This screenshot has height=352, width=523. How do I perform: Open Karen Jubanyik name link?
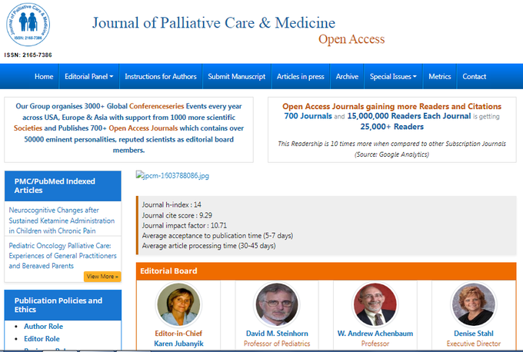point(178,344)
